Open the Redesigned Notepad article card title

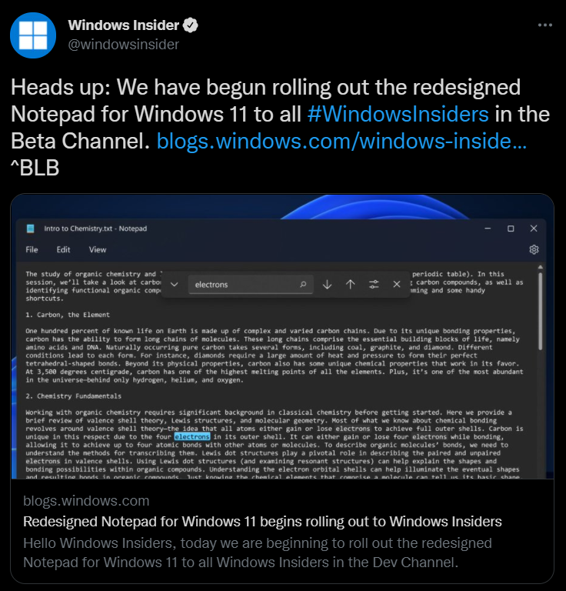(x=262, y=521)
